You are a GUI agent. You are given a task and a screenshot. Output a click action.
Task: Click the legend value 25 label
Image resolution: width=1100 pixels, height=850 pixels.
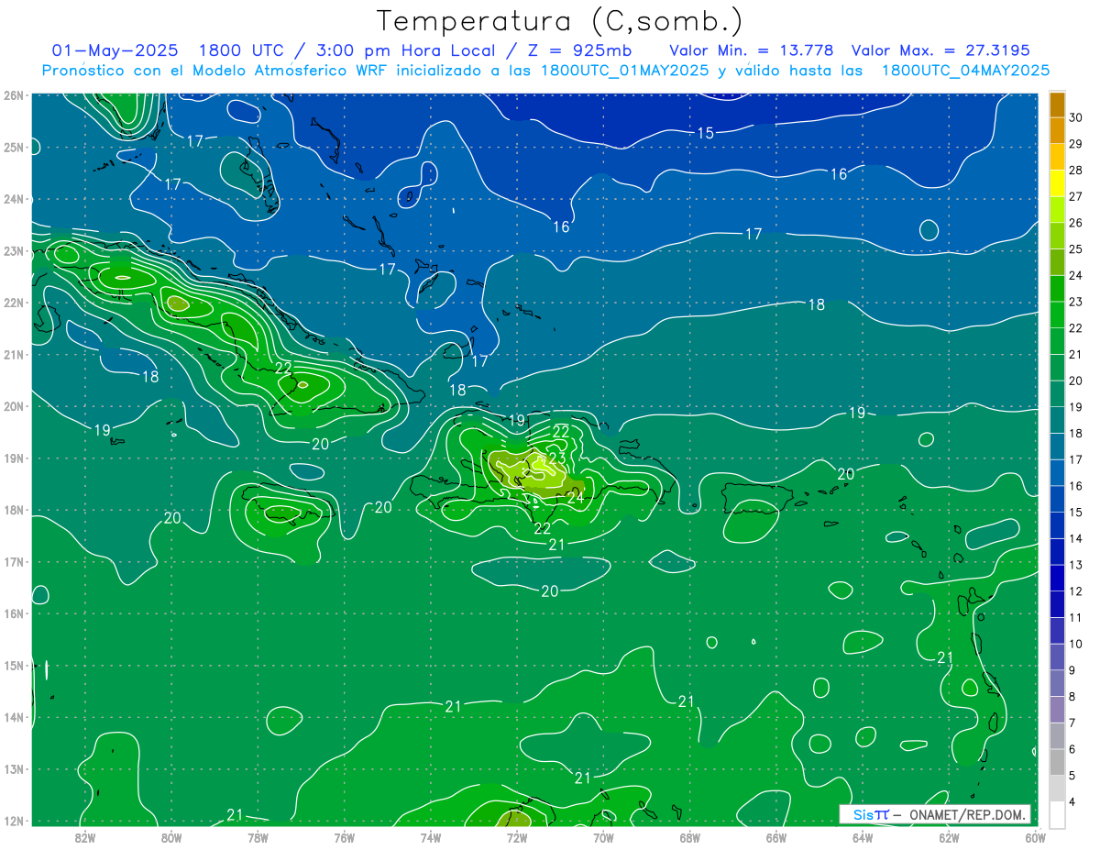(x=1075, y=249)
